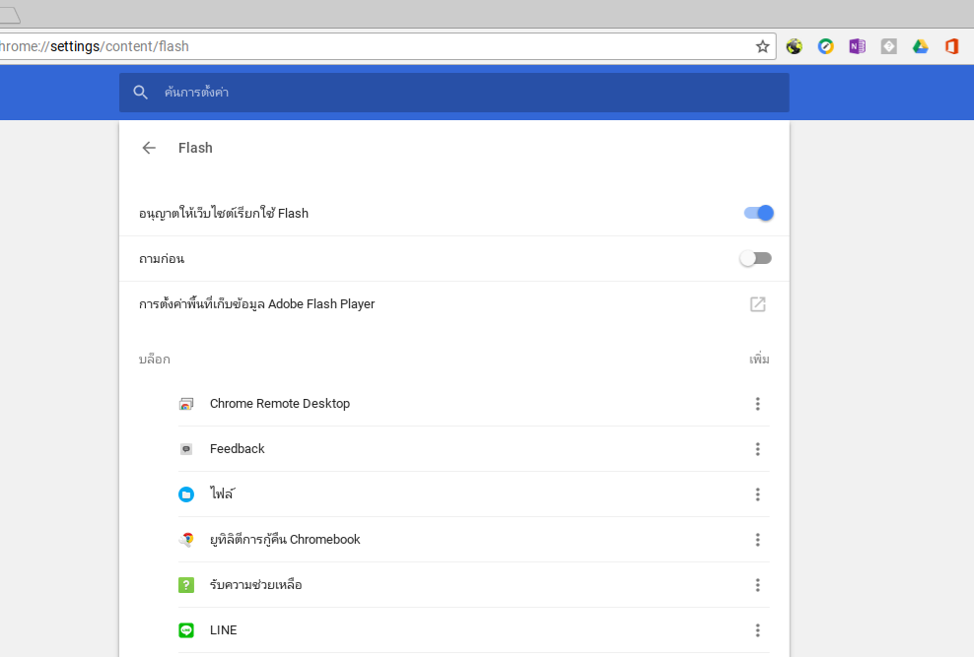Open Adobe Flash Player storage settings external link
974x657 pixels.
(757, 304)
